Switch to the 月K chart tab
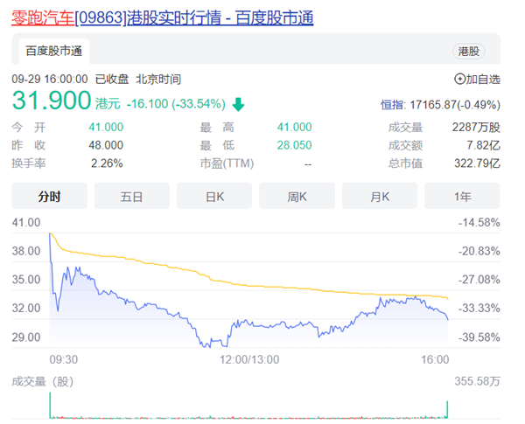The image size is (525, 424). point(380,197)
